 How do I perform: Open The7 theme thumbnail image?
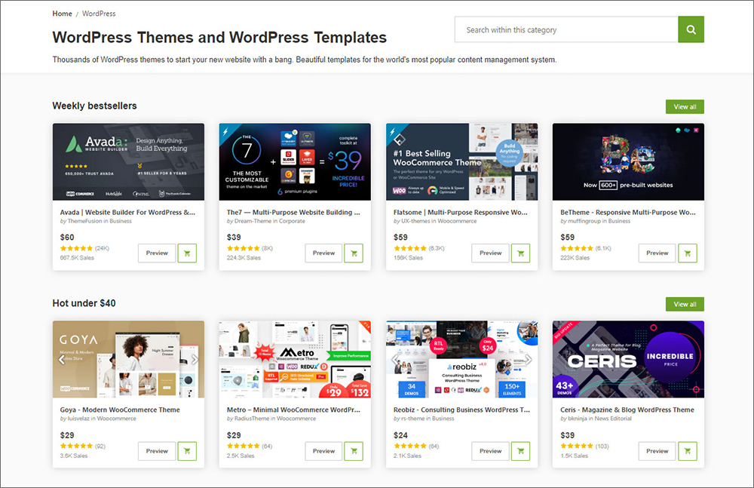295,161
